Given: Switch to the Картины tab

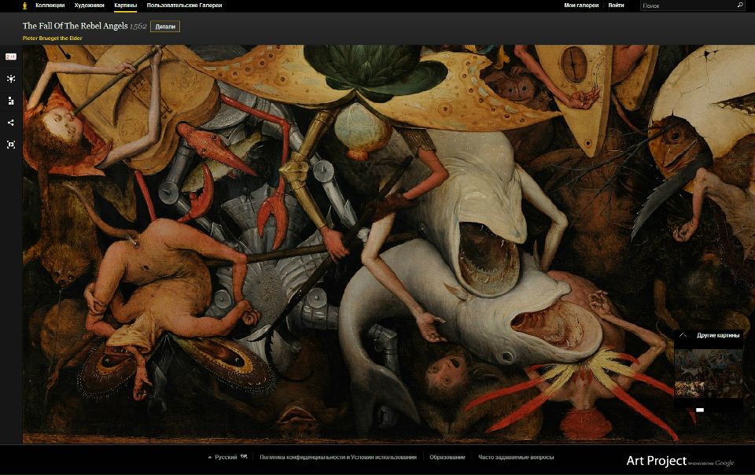Looking at the screenshot, I should (125, 6).
